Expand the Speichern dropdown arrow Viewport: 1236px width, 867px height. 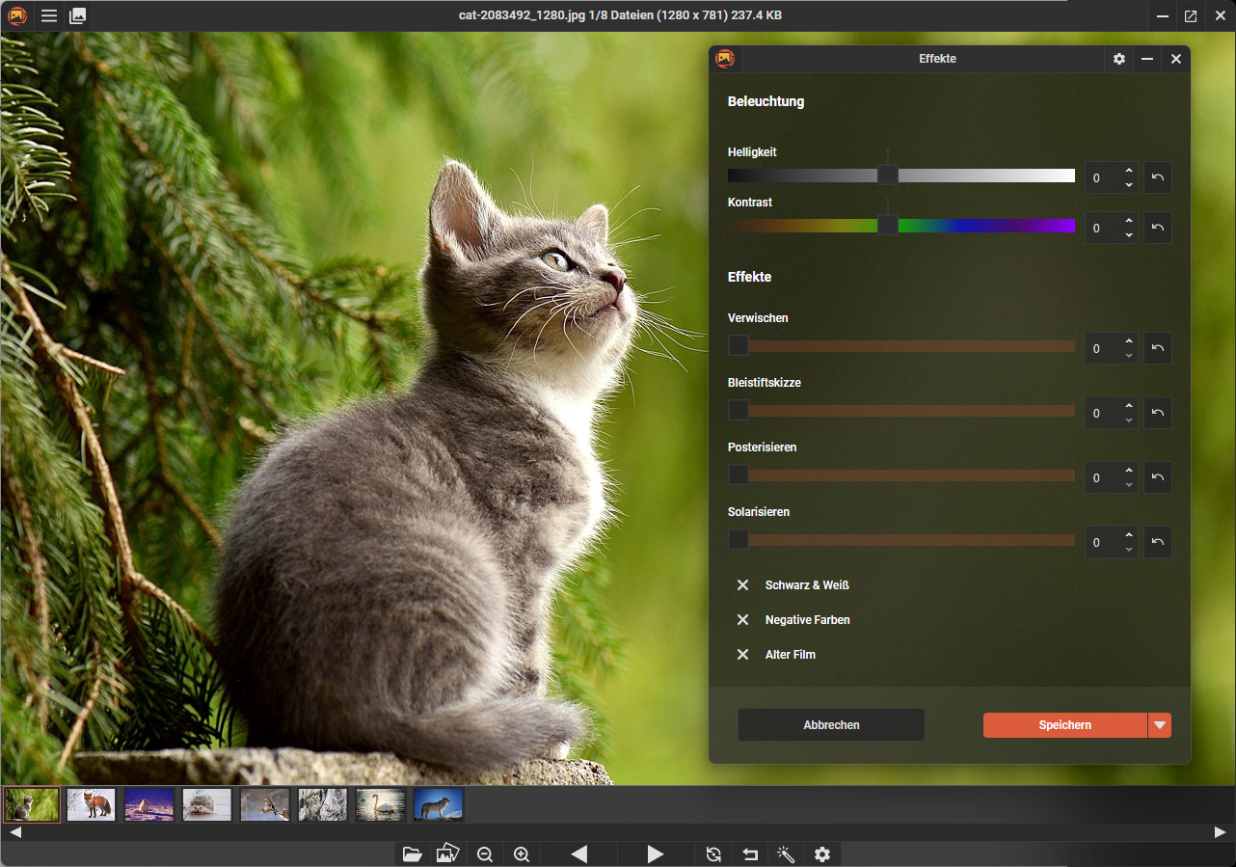1160,725
